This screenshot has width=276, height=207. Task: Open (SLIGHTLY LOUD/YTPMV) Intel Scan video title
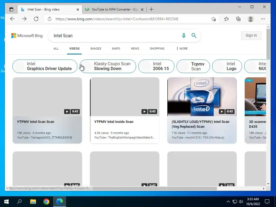(x=201, y=124)
